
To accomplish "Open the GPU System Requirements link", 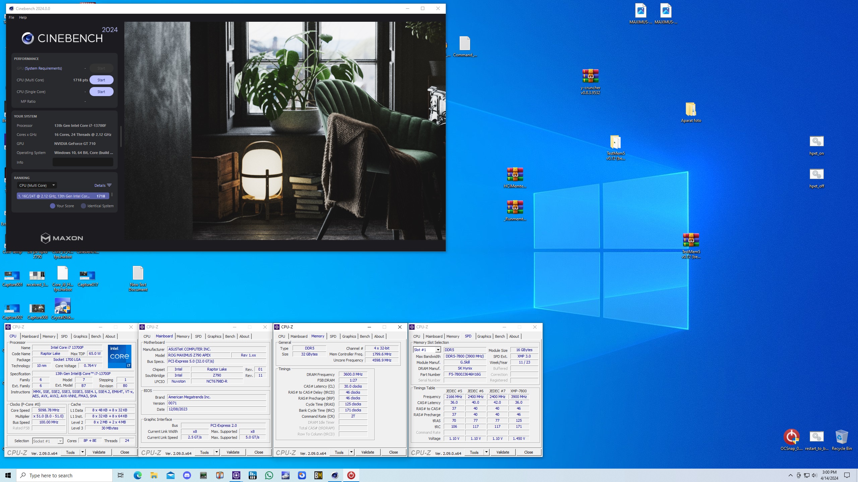I will coord(43,68).
